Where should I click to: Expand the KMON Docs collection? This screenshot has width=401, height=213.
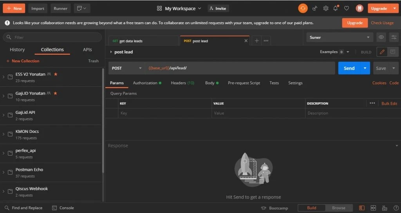point(4,134)
